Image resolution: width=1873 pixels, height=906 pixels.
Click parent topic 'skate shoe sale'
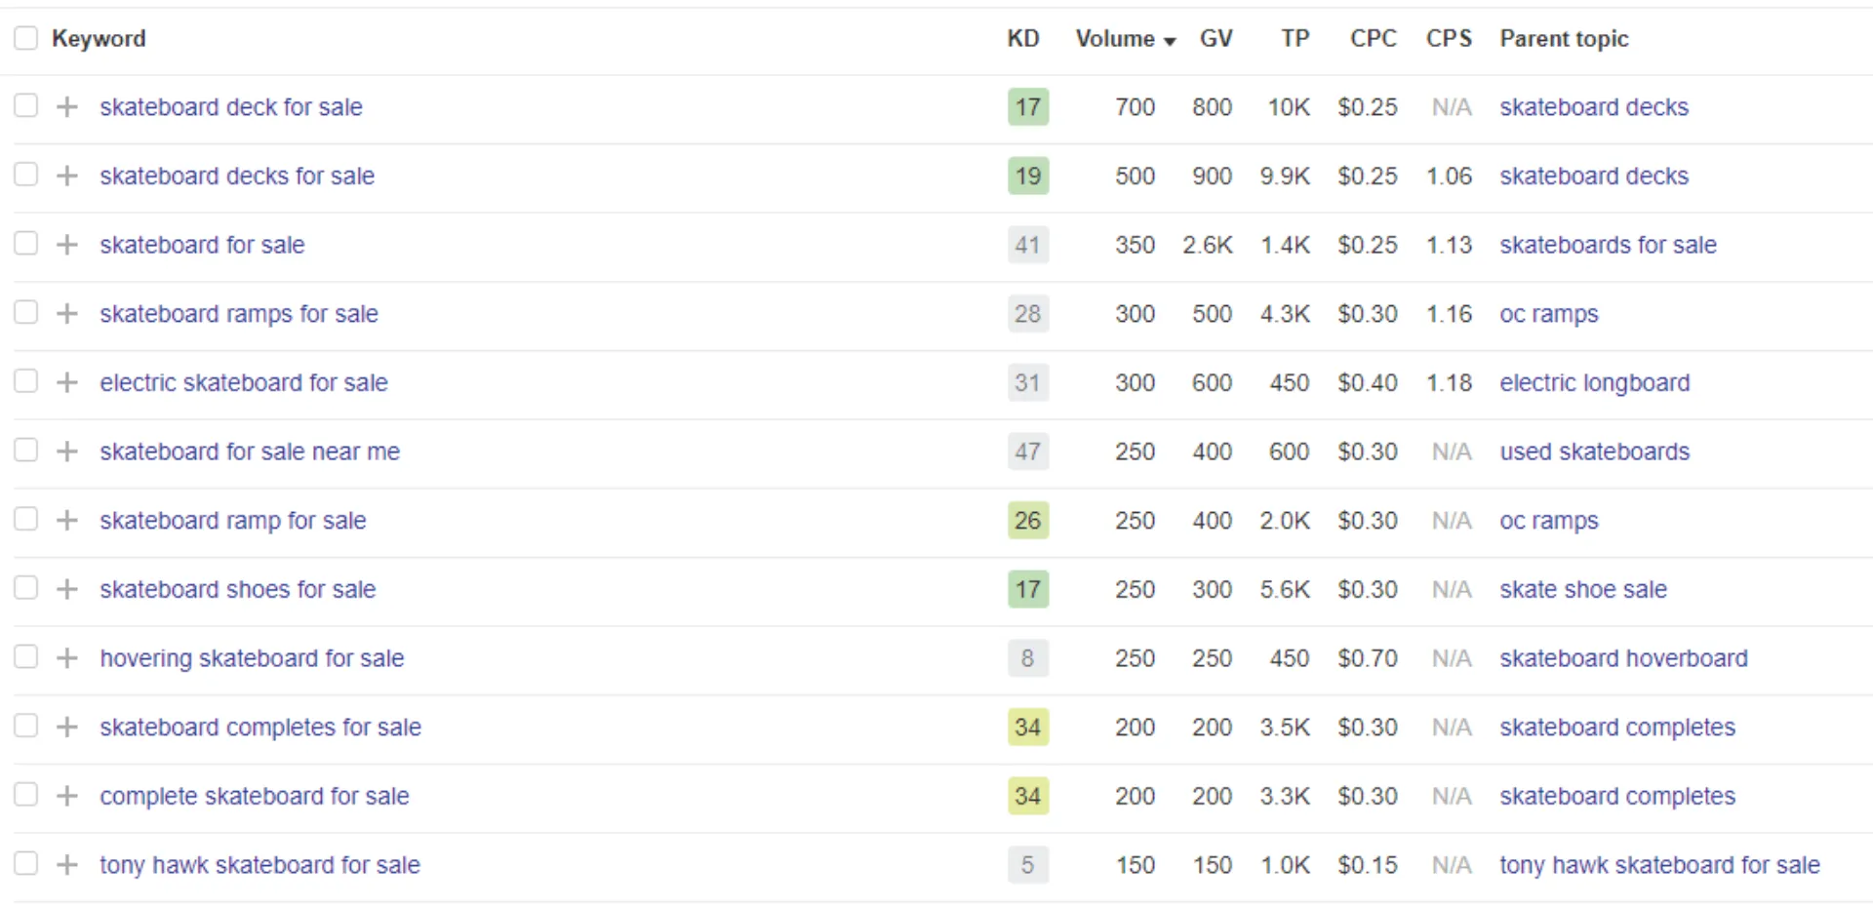pyautogui.click(x=1582, y=589)
